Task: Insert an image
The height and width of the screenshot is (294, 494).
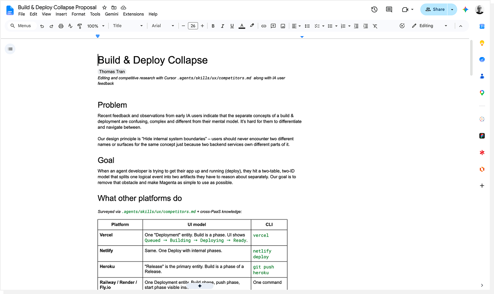Action: click(x=283, y=26)
